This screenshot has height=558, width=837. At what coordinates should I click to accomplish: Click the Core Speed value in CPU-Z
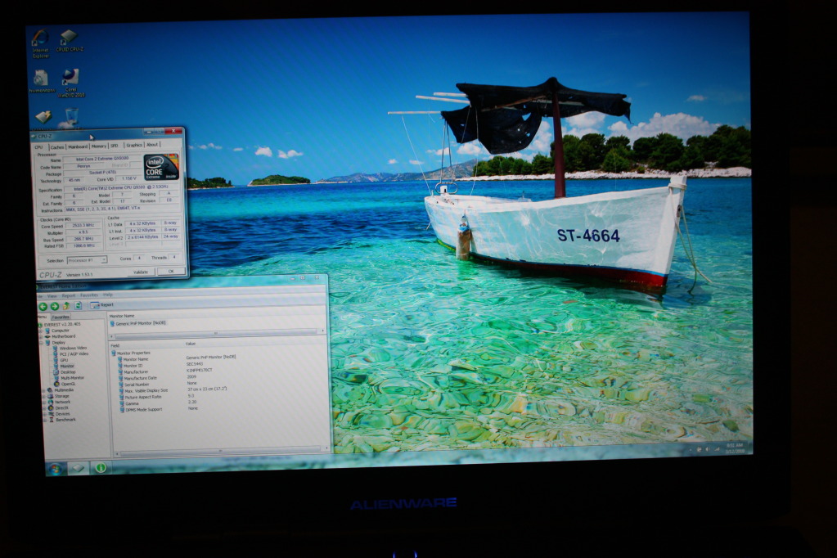(x=83, y=226)
